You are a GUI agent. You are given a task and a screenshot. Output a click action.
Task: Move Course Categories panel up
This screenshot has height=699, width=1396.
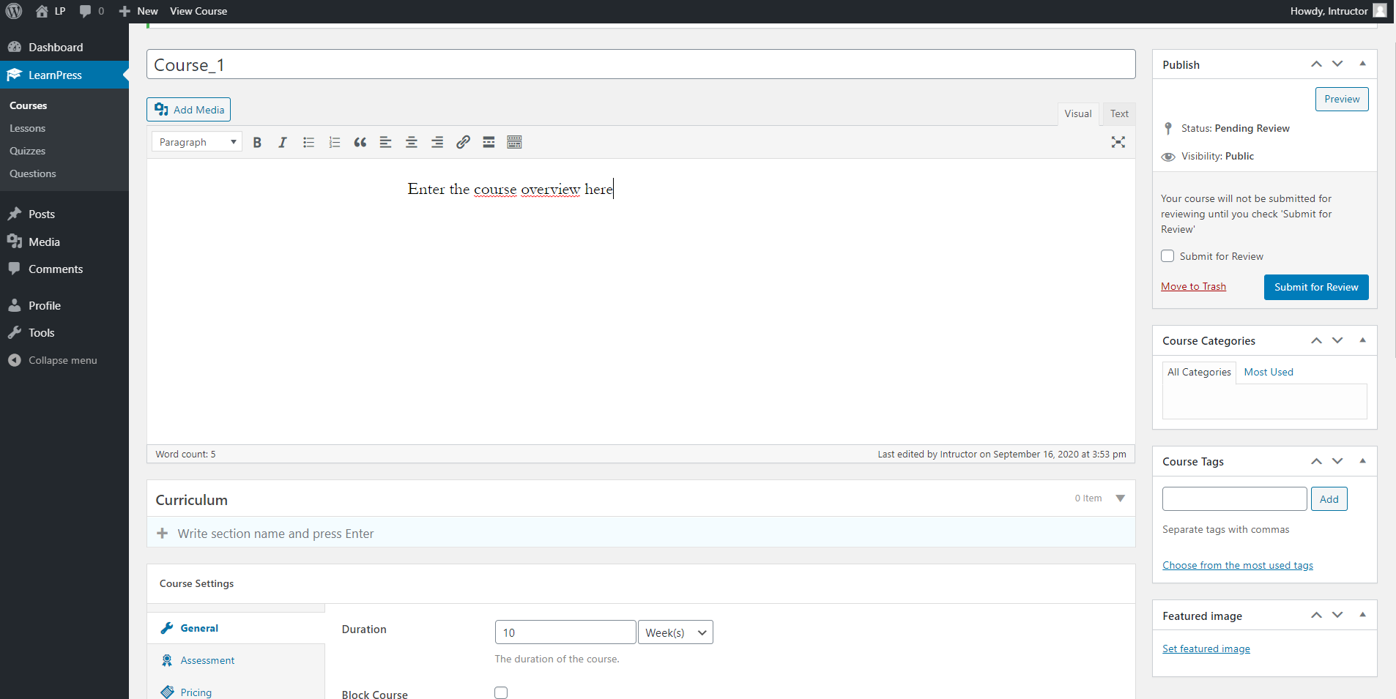click(1316, 340)
